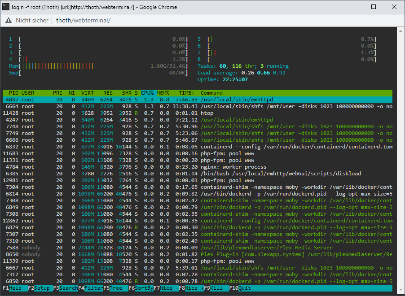Click the F1 Help function key
This screenshot has width=405, height=296.
[15, 288]
